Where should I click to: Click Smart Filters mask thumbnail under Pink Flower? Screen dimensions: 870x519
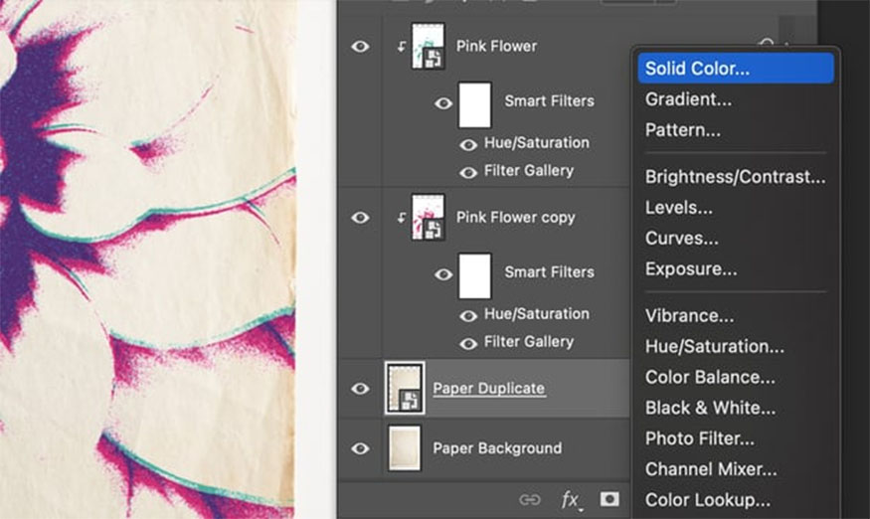[474, 105]
